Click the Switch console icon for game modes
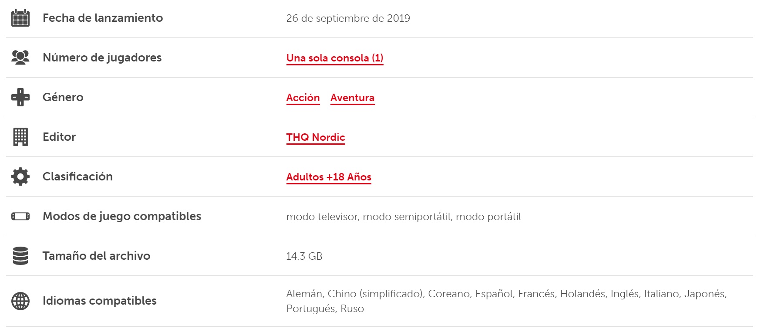The width and height of the screenshot is (761, 336). coord(20,216)
